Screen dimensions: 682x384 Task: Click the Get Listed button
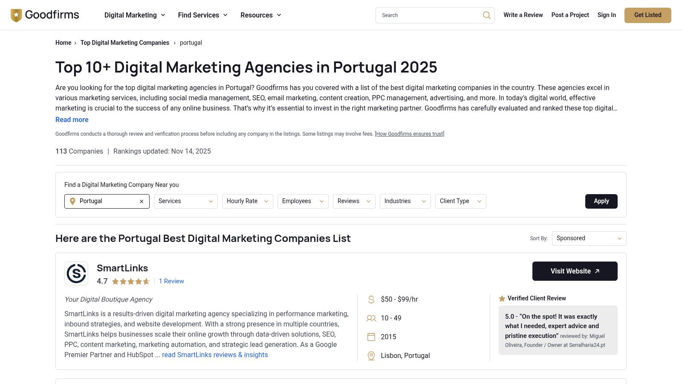tap(647, 15)
